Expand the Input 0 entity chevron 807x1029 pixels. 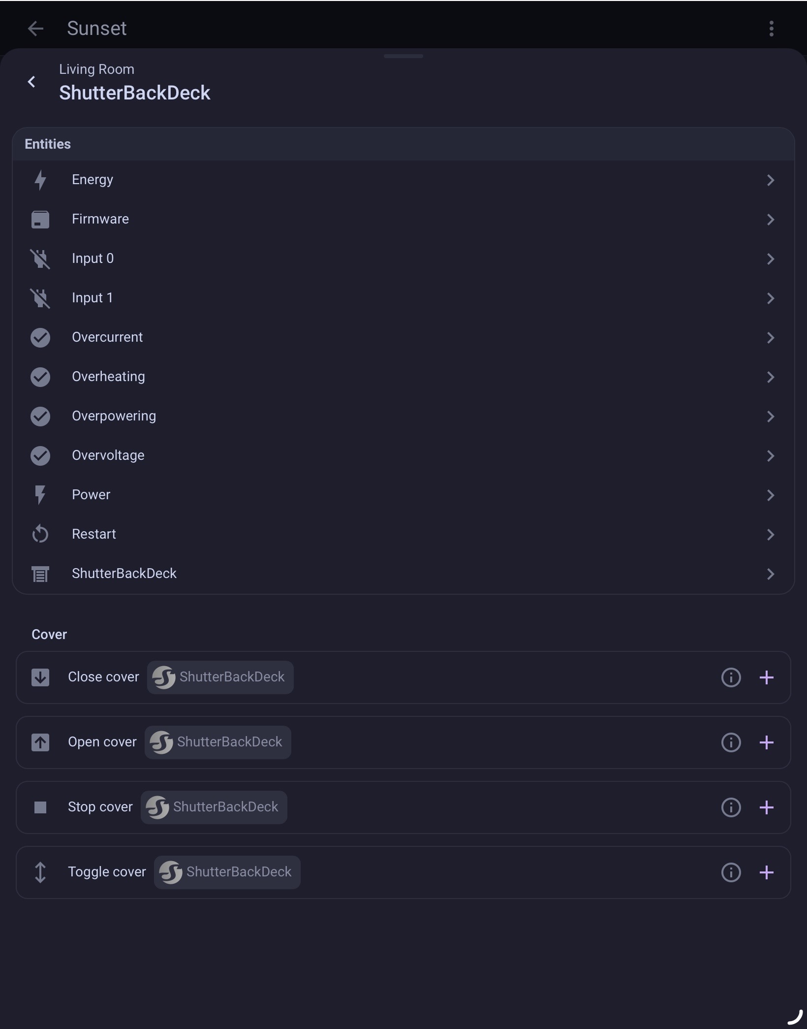[771, 259]
